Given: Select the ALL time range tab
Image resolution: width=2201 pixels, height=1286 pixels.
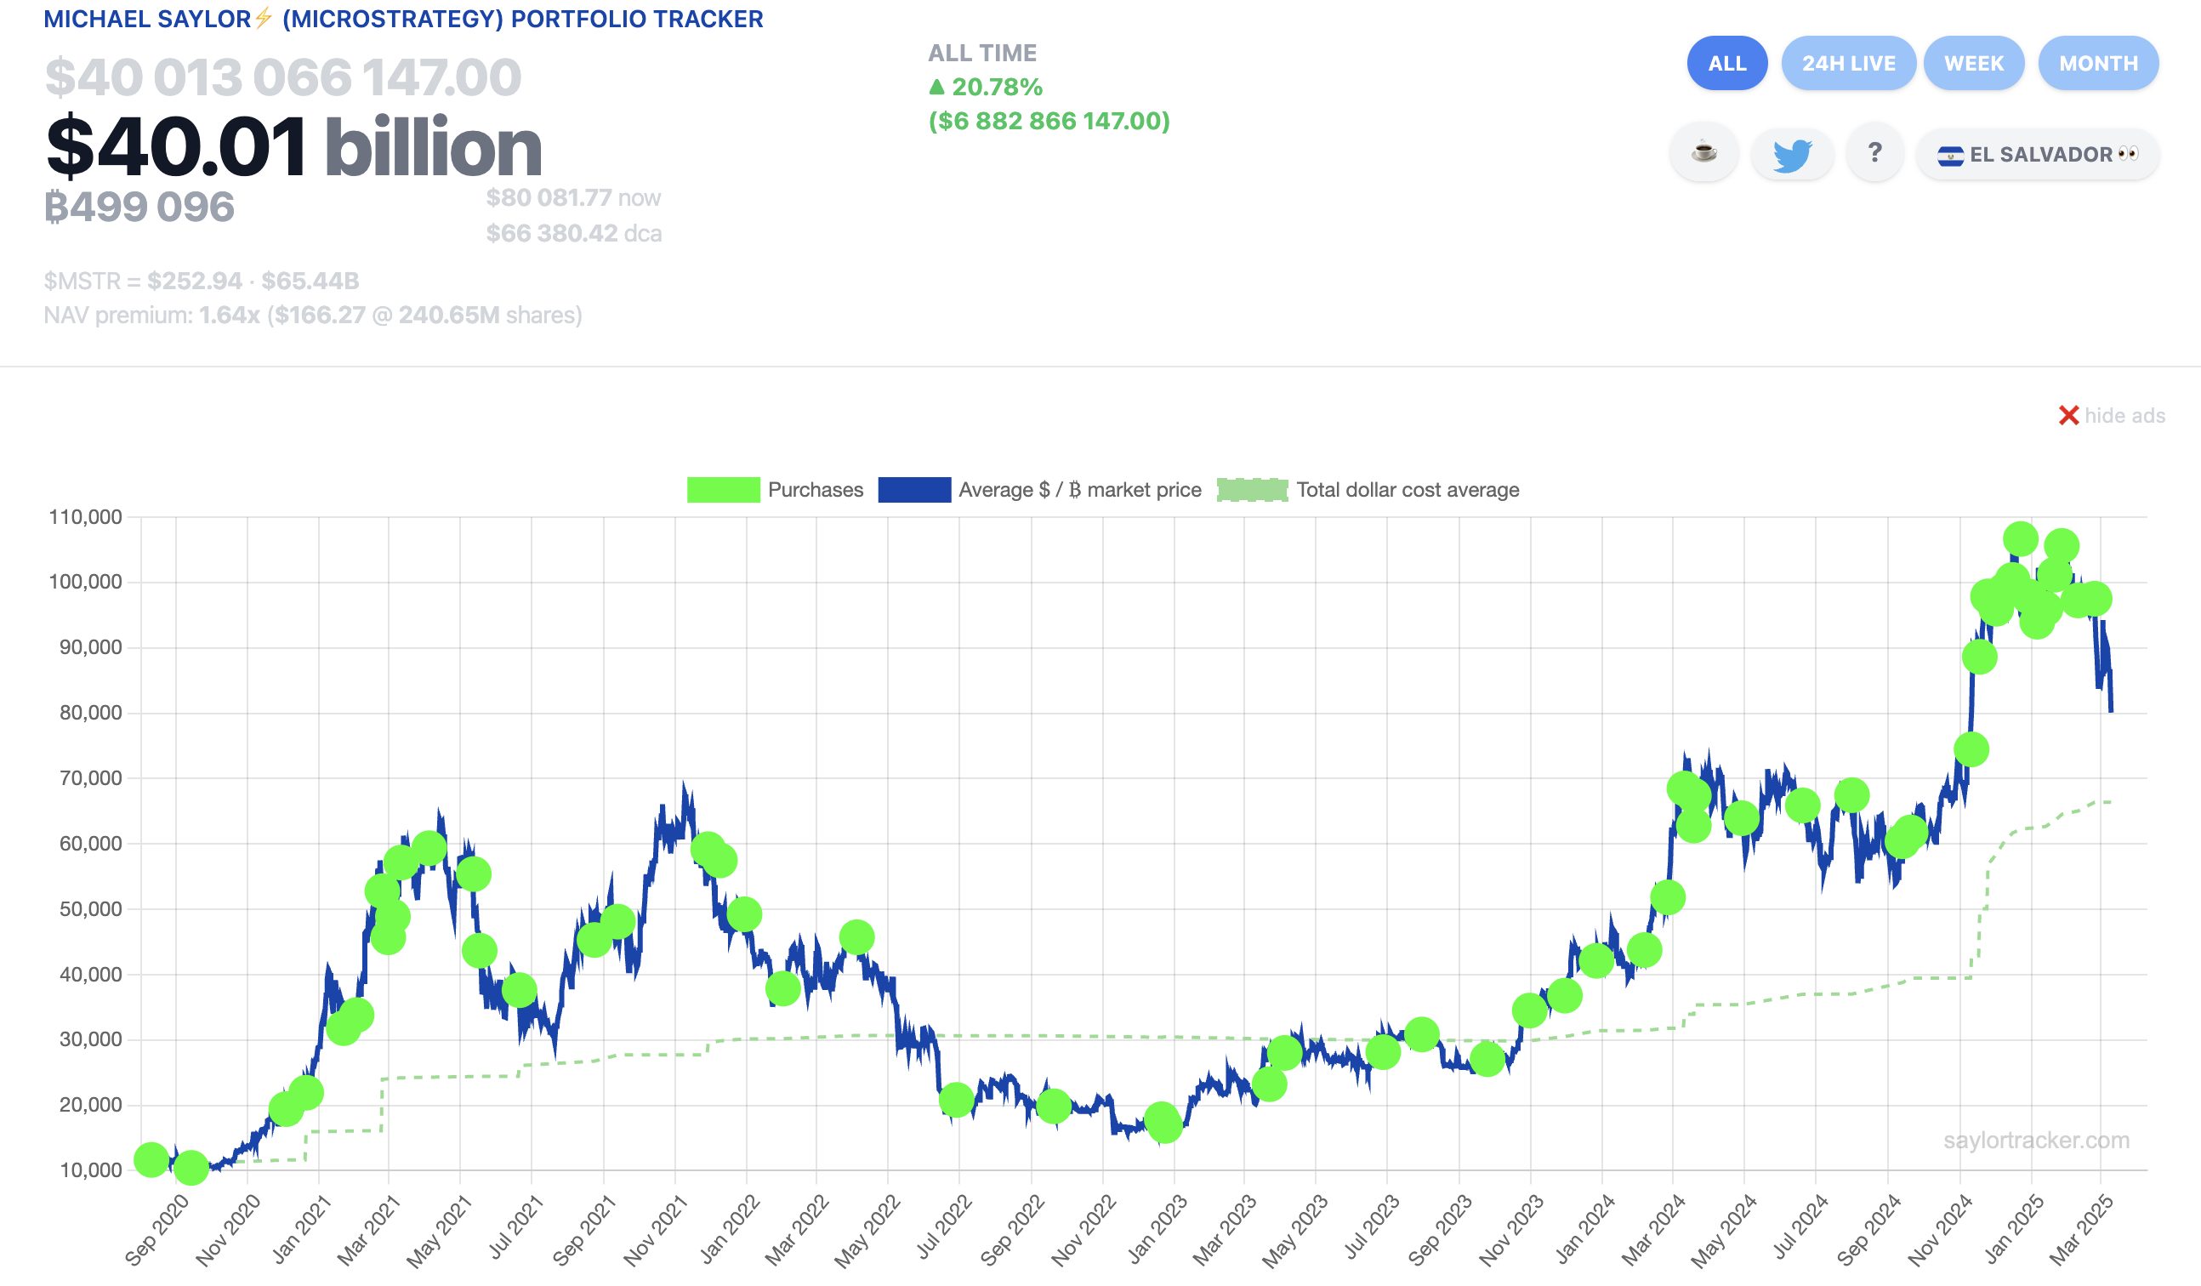Looking at the screenshot, I should click(1726, 63).
